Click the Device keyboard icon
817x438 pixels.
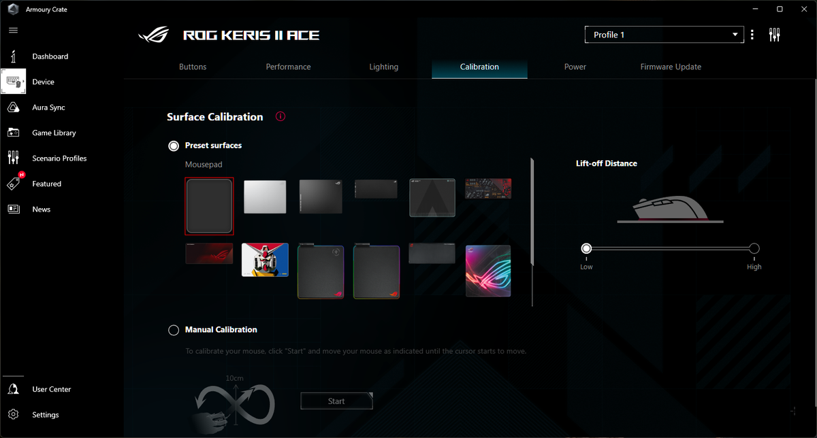coord(13,82)
